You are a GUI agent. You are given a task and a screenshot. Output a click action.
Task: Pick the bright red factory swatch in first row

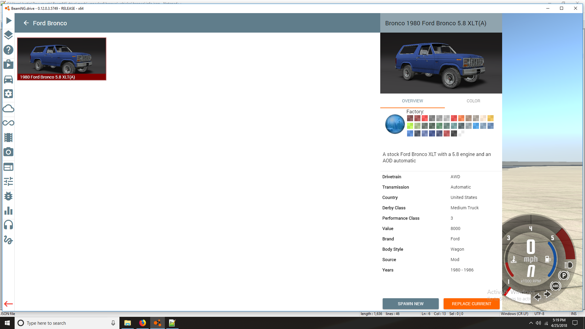tap(424, 118)
